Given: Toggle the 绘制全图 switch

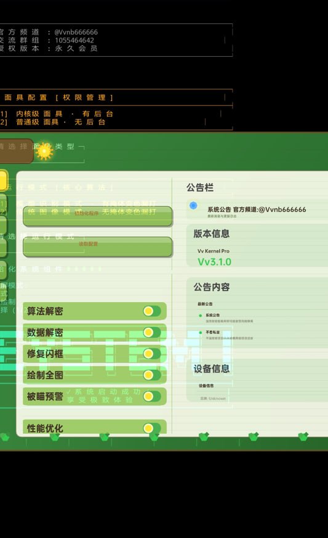Looking at the screenshot, I should 152,375.
